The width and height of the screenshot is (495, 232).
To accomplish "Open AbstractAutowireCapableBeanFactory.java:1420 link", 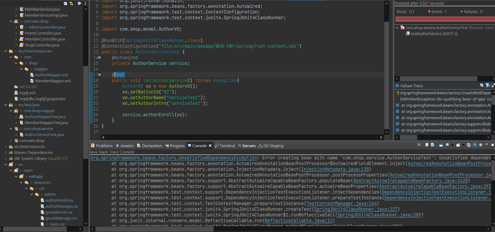I will coord(410,181).
